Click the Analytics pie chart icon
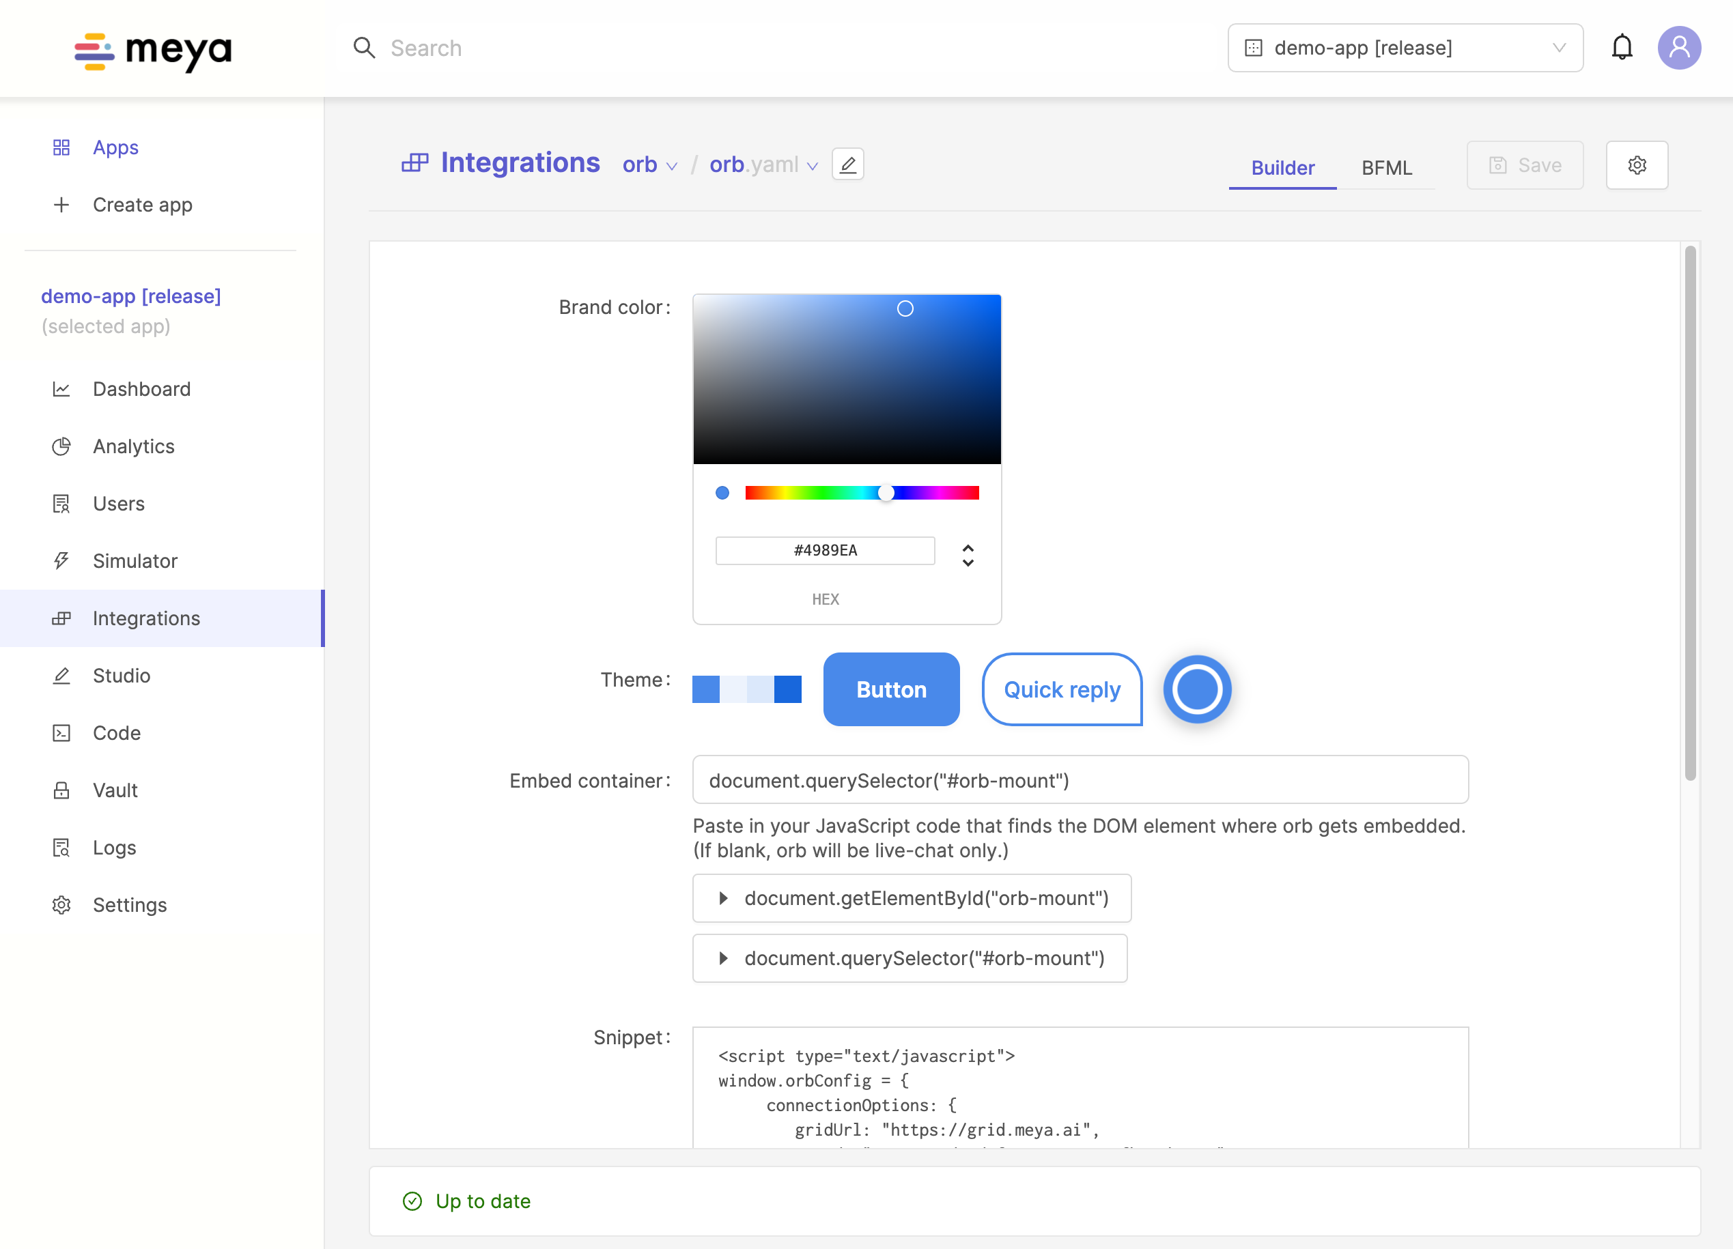The image size is (1733, 1249). (61, 446)
